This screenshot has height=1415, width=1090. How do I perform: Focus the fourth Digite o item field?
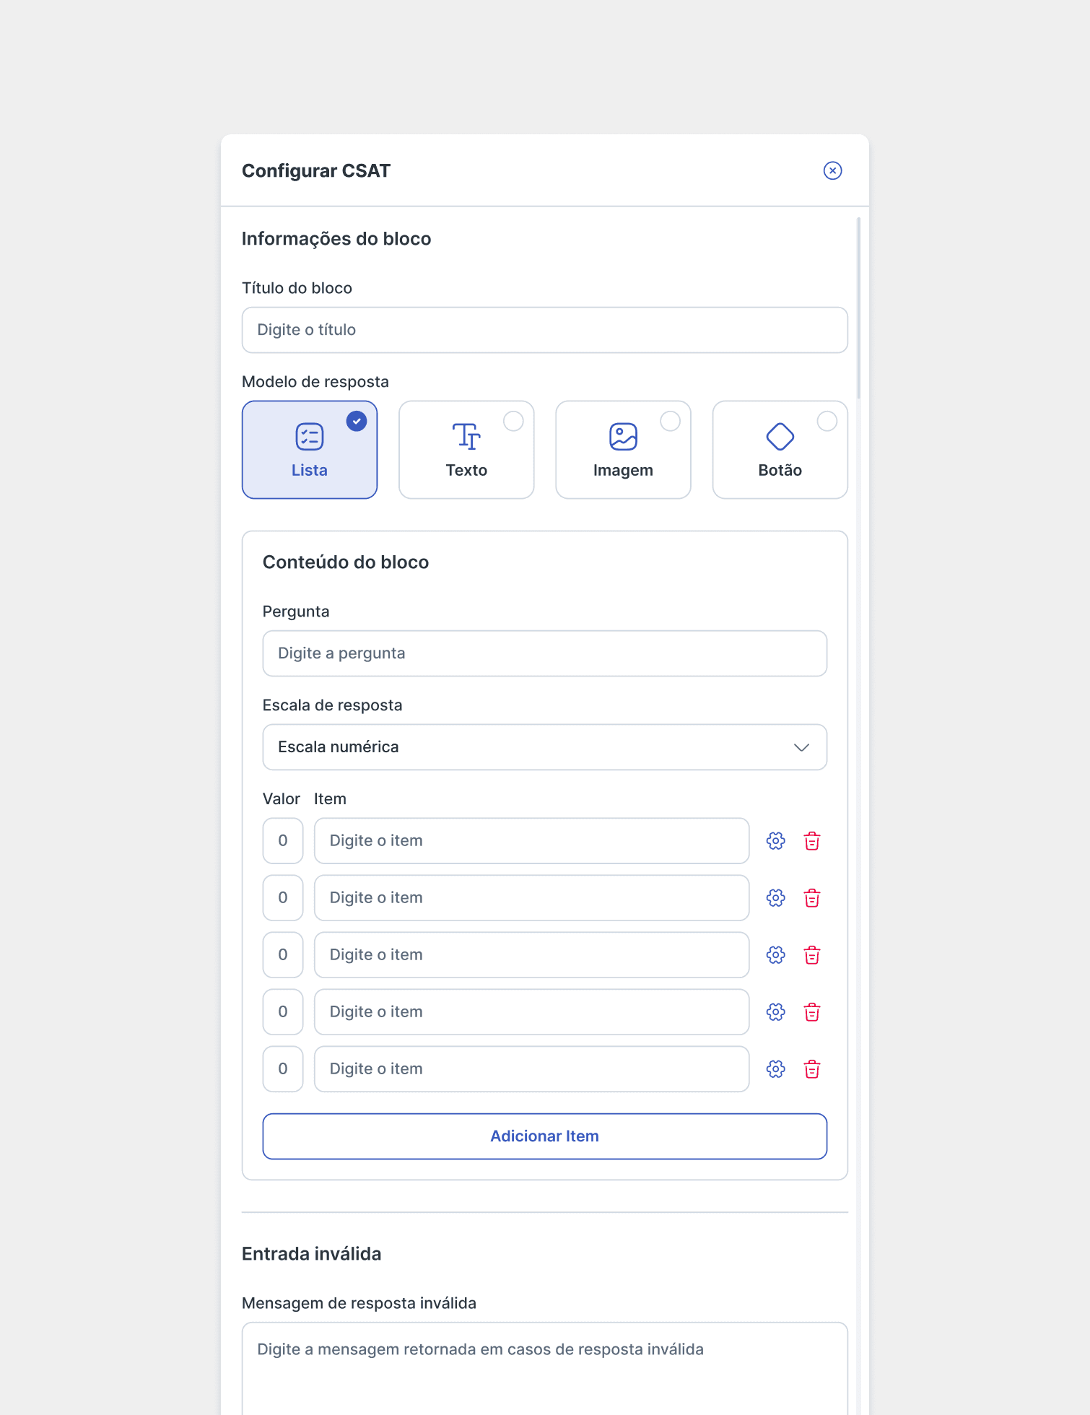pos(531,1012)
